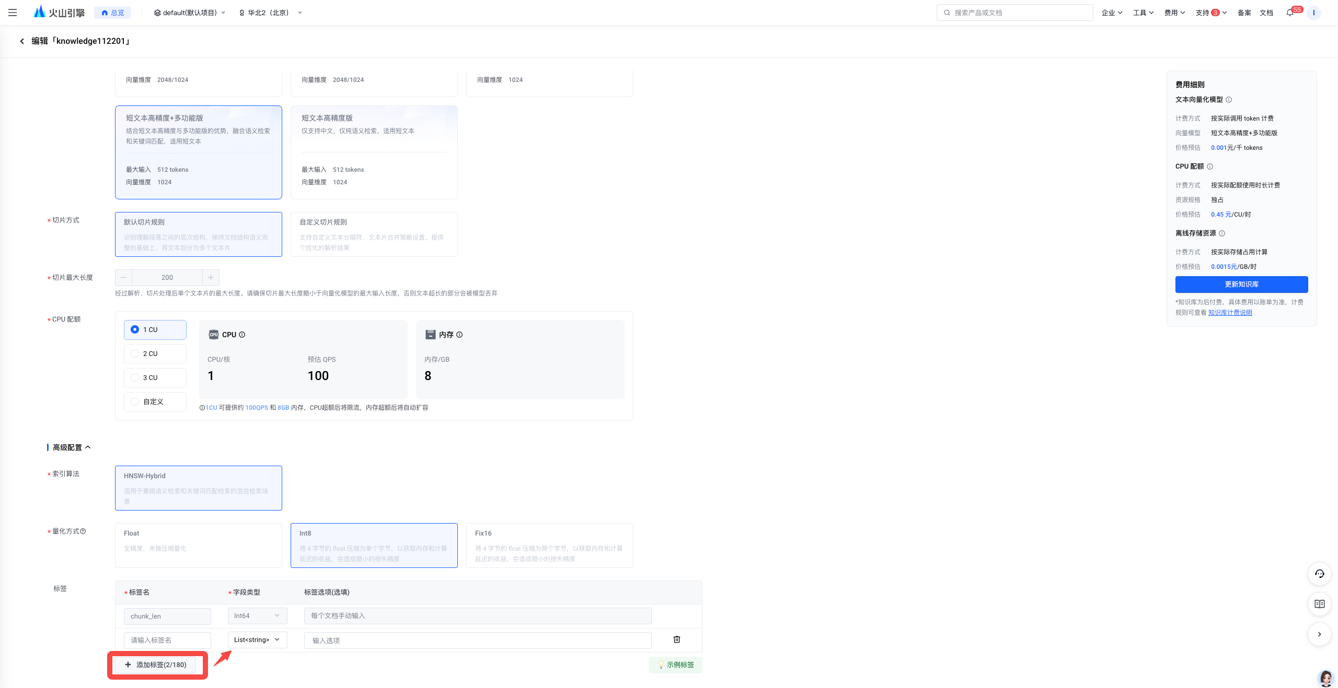Click the info icon beside 内存 heading

pyautogui.click(x=459, y=335)
